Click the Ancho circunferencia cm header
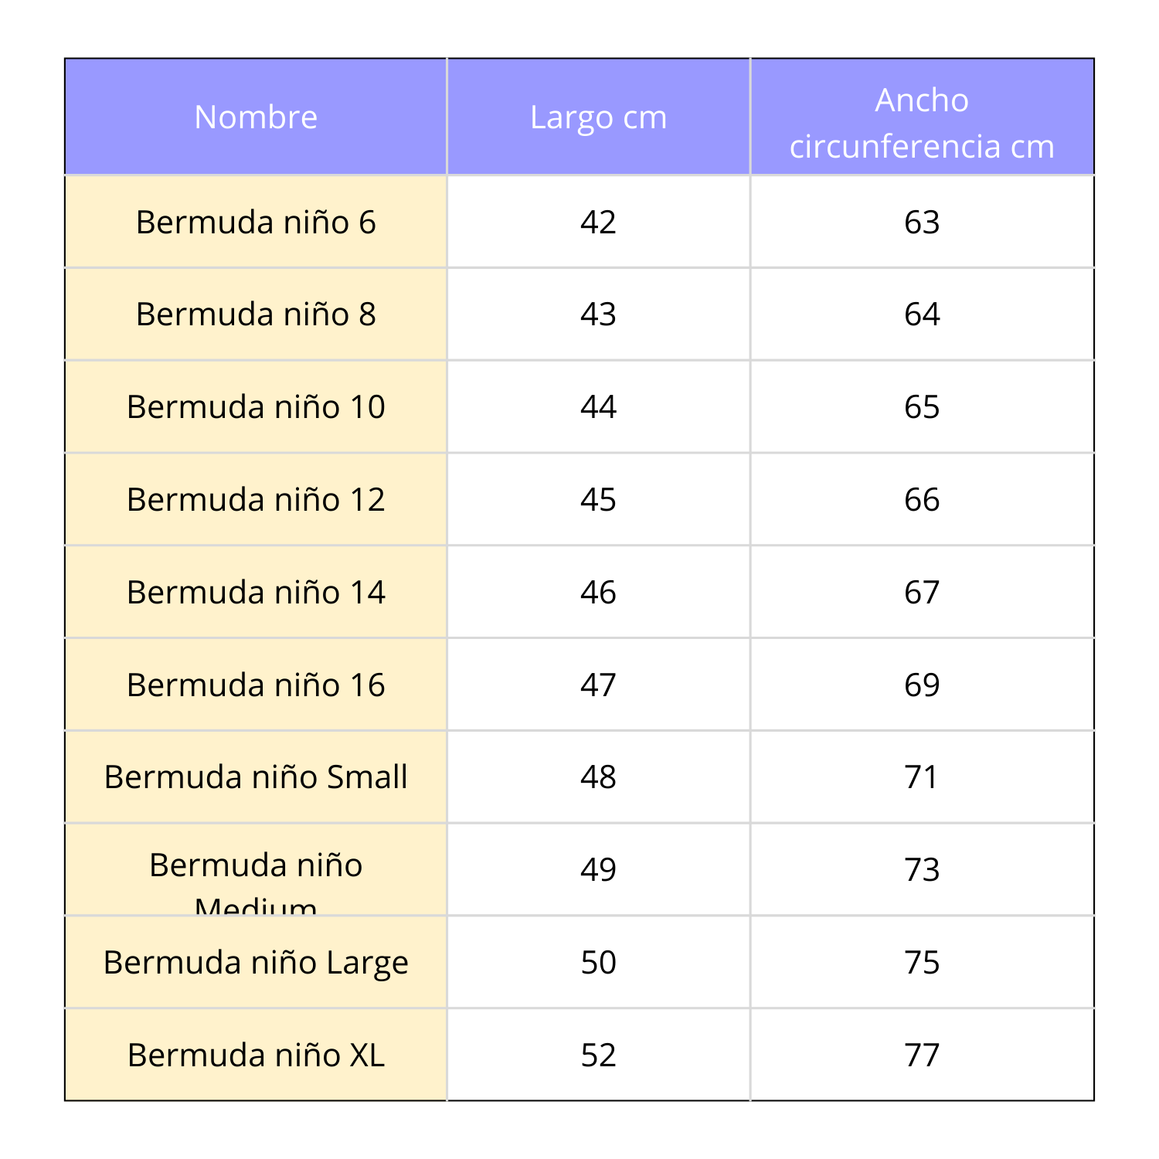 point(922,122)
